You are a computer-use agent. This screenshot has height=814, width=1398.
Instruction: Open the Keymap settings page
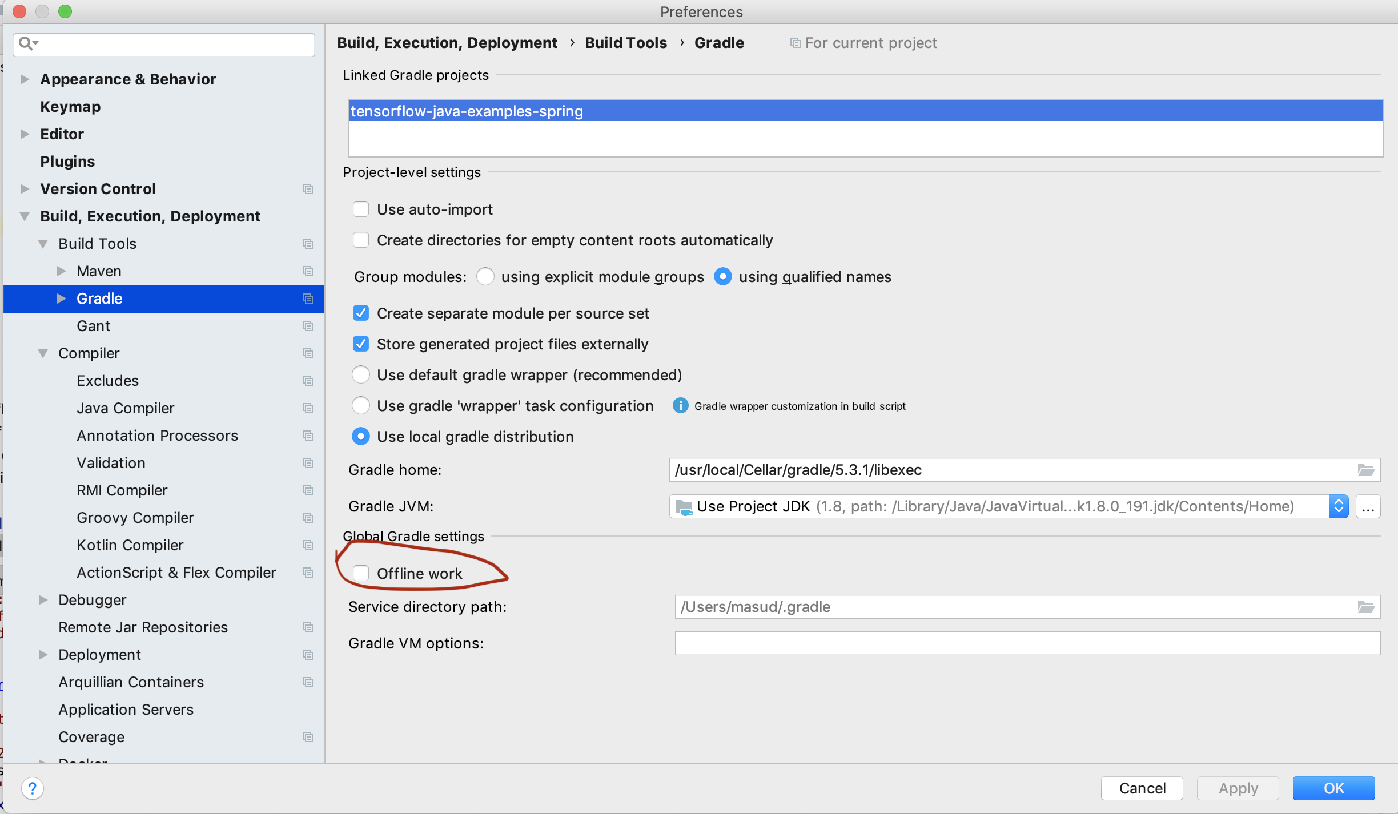coord(70,107)
